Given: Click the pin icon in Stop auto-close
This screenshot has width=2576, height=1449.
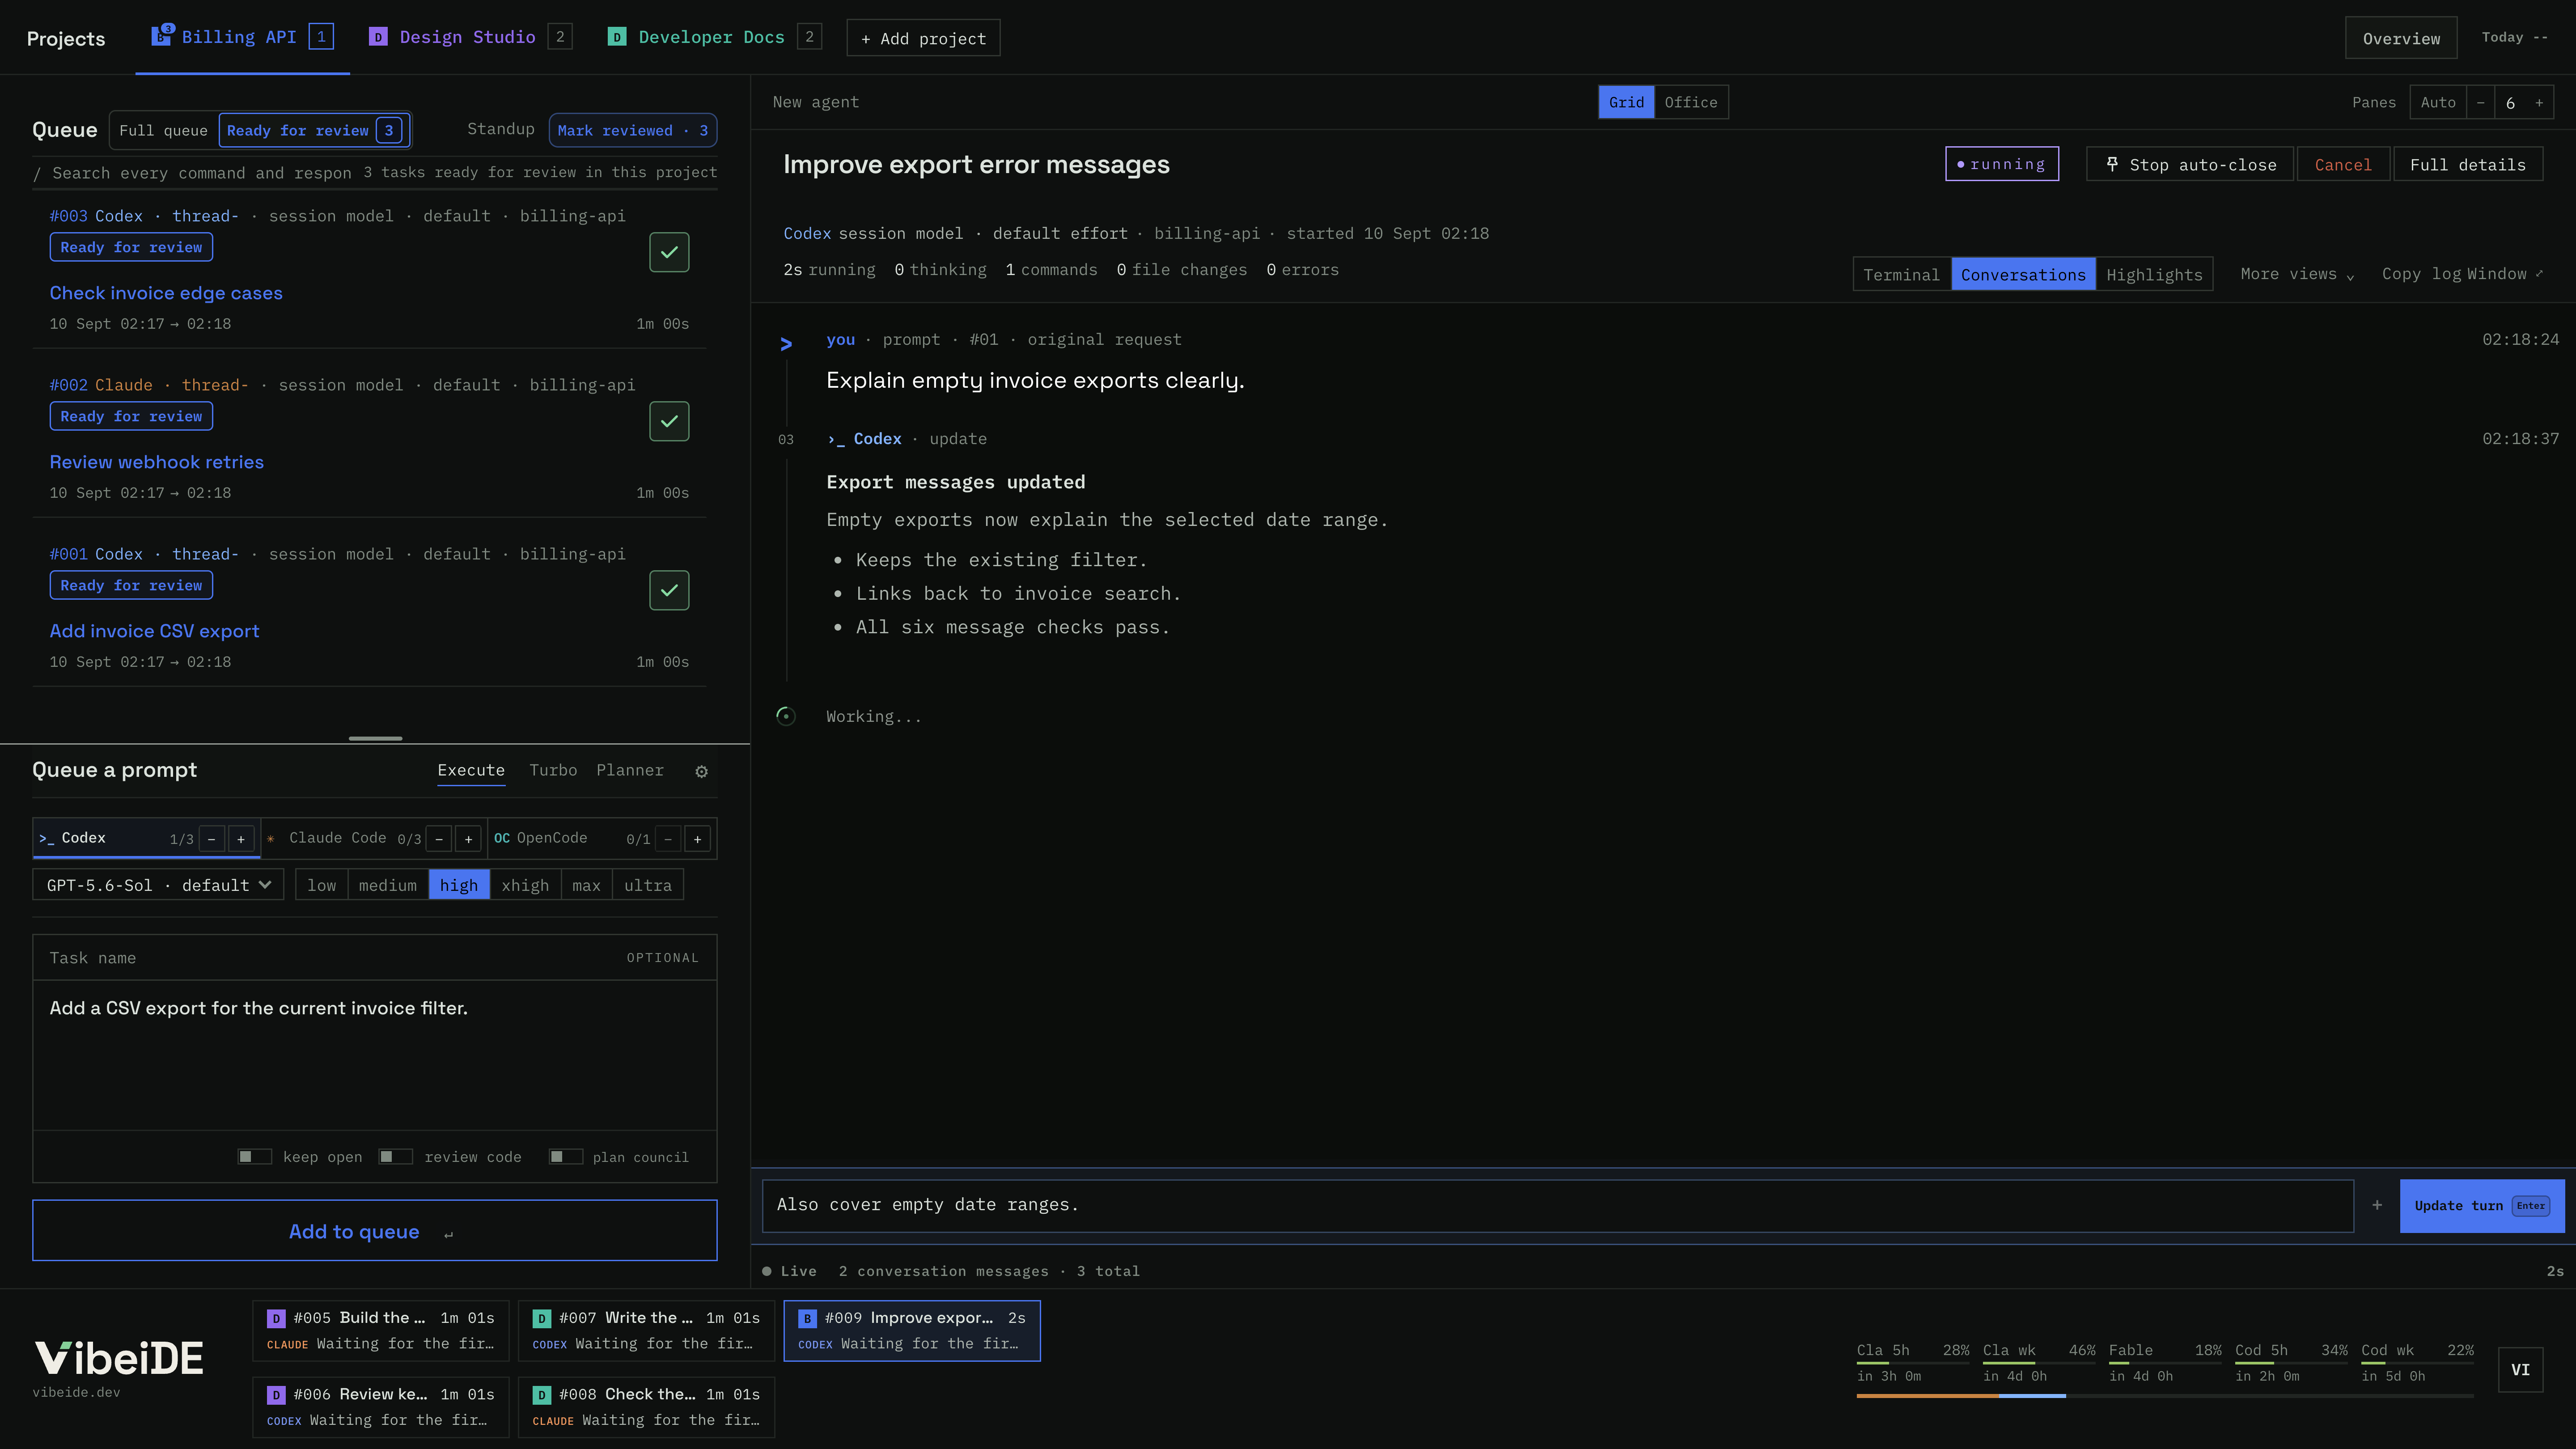Looking at the screenshot, I should tap(2112, 164).
